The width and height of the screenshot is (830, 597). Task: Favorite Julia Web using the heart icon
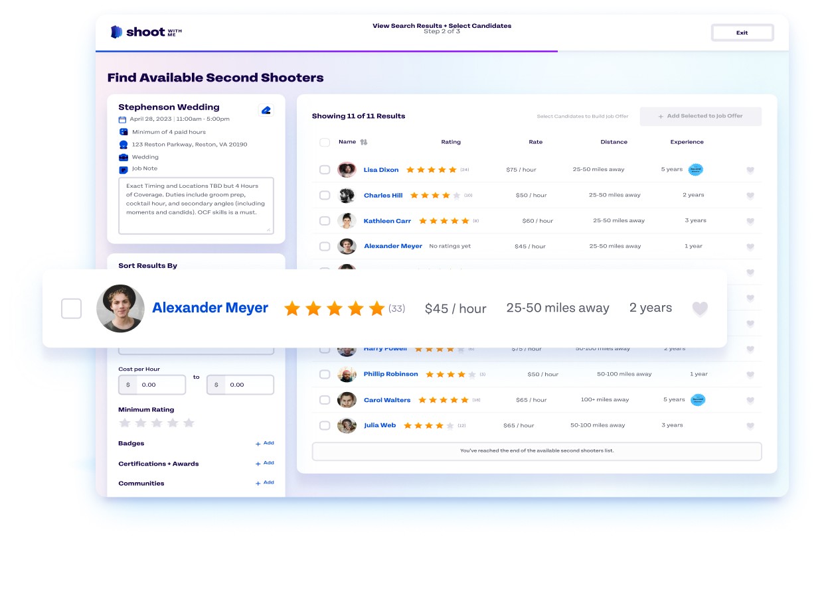coord(750,426)
